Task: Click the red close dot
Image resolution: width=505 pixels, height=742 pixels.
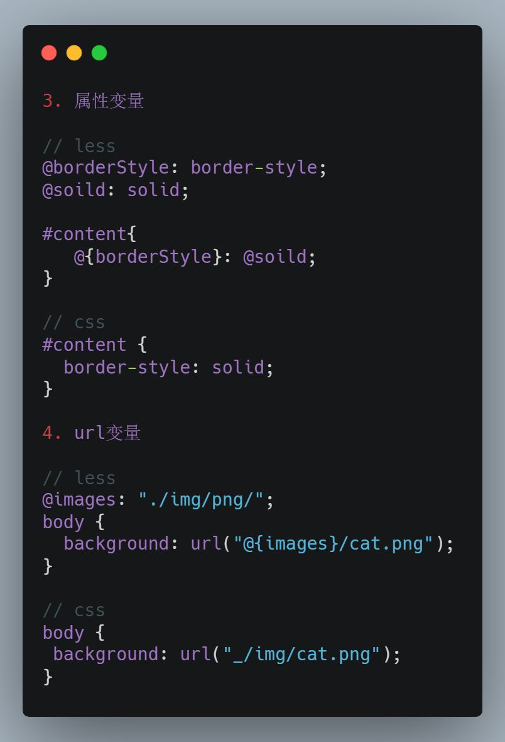Action: (x=49, y=53)
